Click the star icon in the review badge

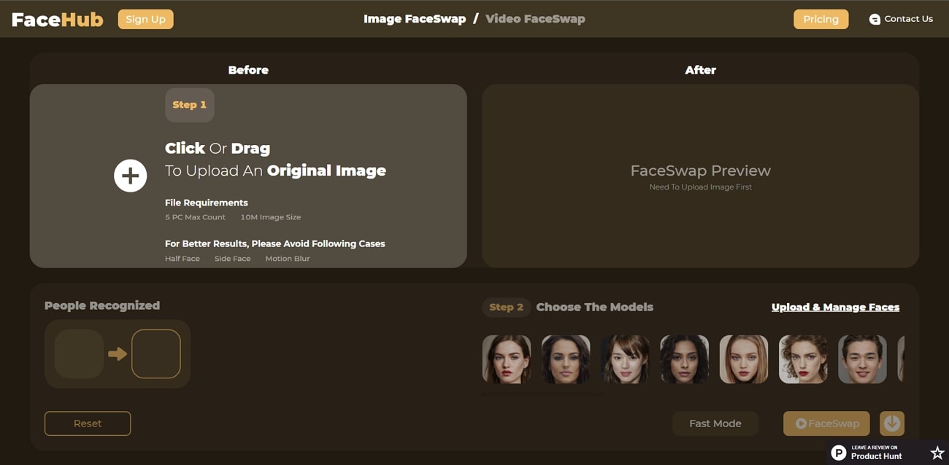[937, 452]
